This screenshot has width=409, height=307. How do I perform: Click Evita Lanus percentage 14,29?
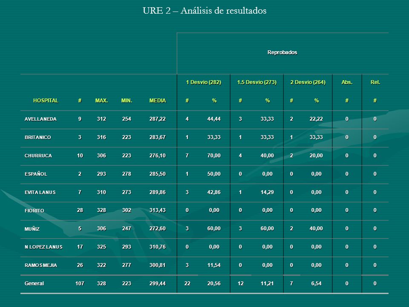pos(267,192)
